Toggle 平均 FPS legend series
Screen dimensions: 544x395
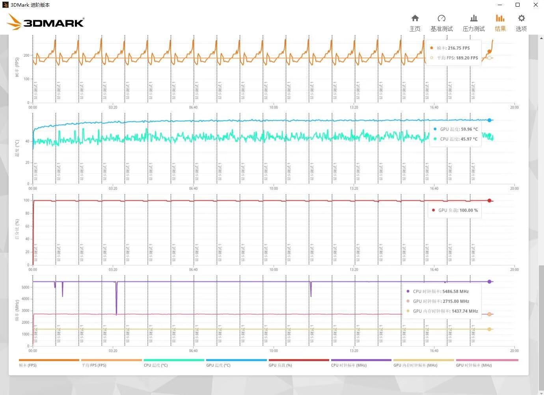(111, 362)
